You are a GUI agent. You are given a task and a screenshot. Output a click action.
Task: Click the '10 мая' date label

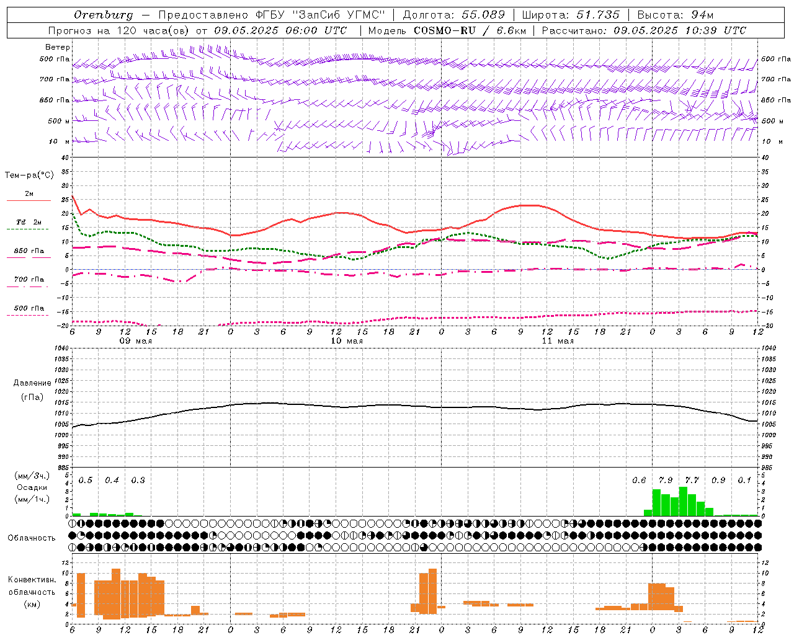(x=346, y=341)
